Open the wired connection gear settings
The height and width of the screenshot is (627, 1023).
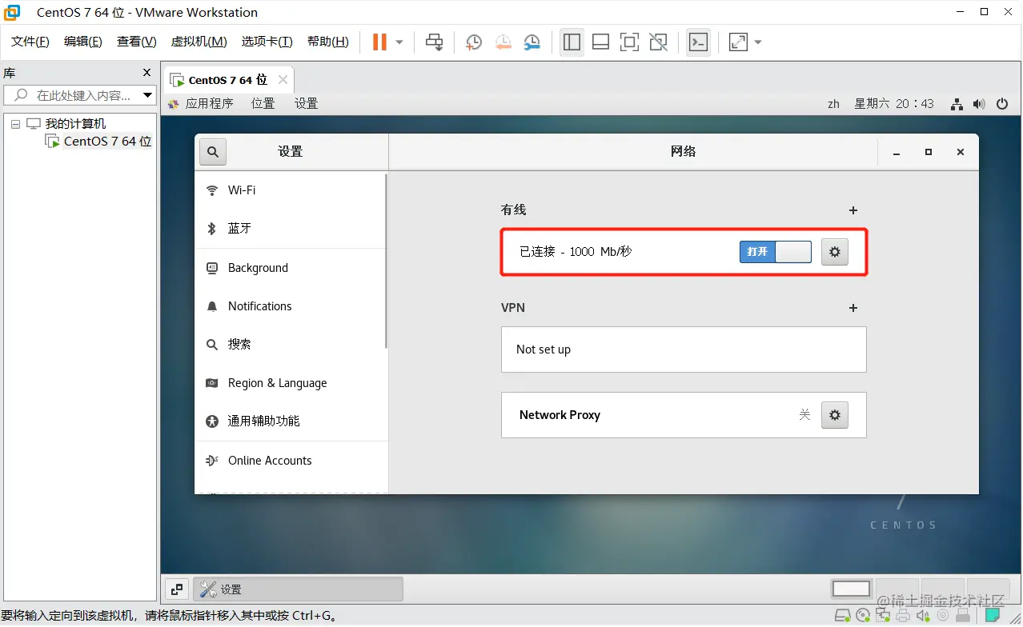pyautogui.click(x=834, y=251)
